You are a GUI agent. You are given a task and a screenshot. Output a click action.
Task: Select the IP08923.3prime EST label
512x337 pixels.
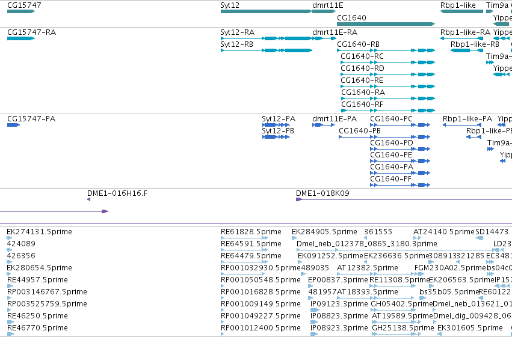(339, 328)
